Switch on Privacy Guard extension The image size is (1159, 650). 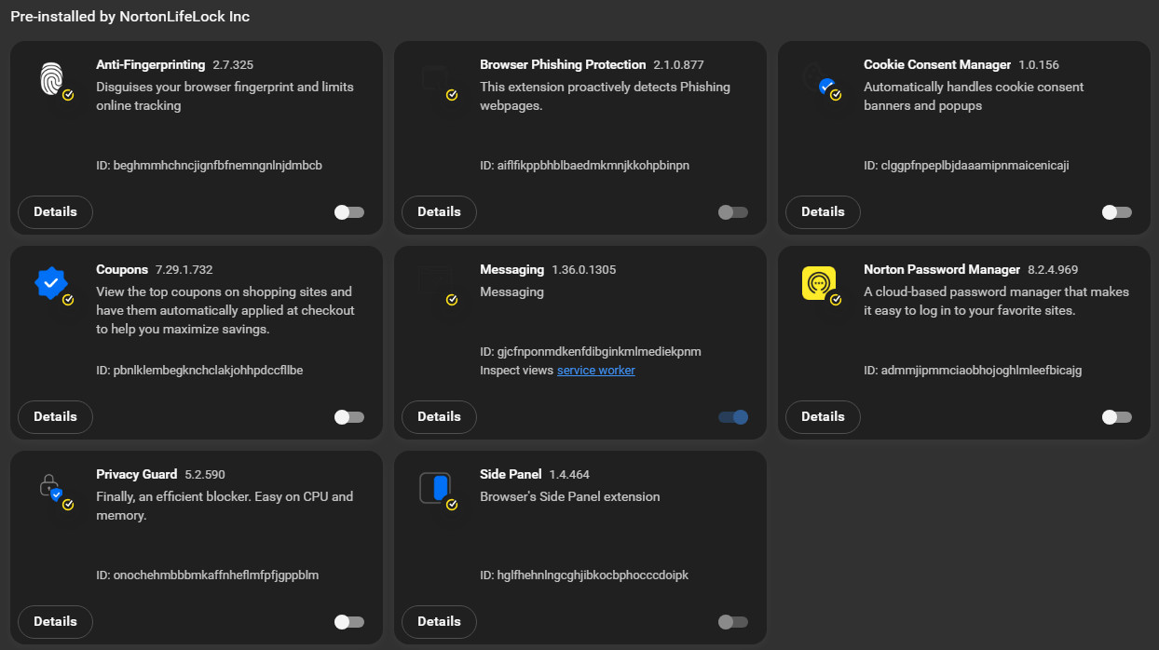coord(349,622)
